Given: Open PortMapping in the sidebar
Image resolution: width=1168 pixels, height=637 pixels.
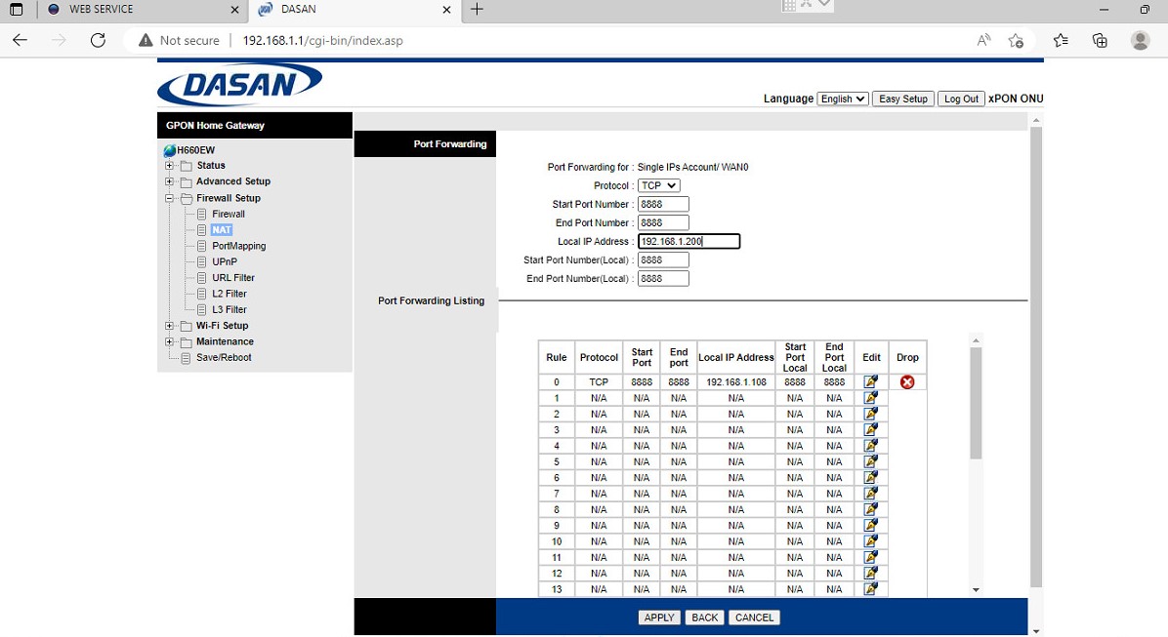Looking at the screenshot, I should pyautogui.click(x=238, y=246).
